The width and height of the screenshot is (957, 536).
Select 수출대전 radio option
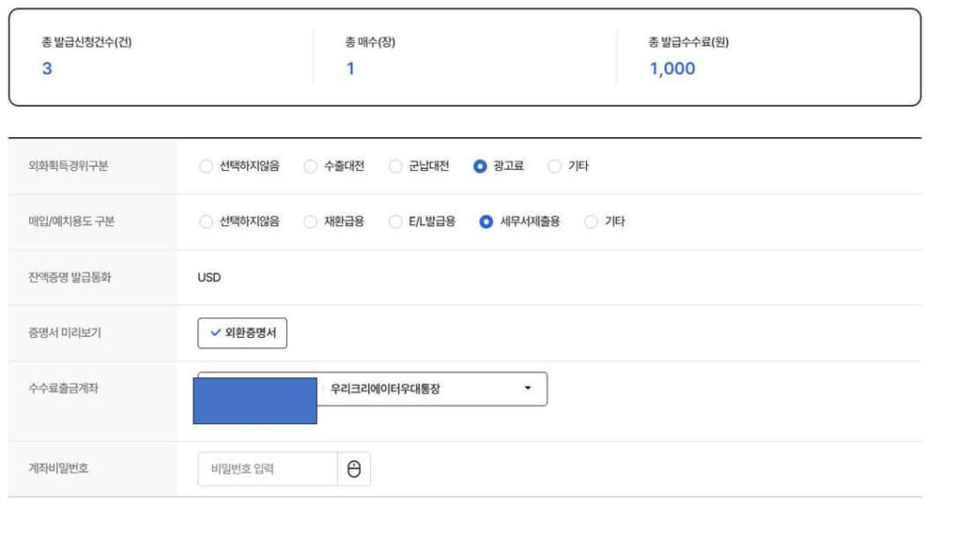[x=310, y=166]
